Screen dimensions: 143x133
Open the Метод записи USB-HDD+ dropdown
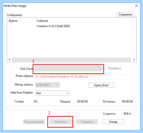pos(47,85)
